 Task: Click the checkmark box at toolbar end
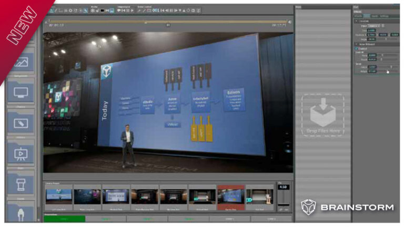pos(198,11)
